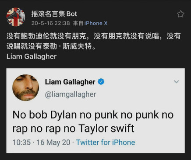Tap the @liamgallagher handle

pyautogui.click(x=71, y=94)
